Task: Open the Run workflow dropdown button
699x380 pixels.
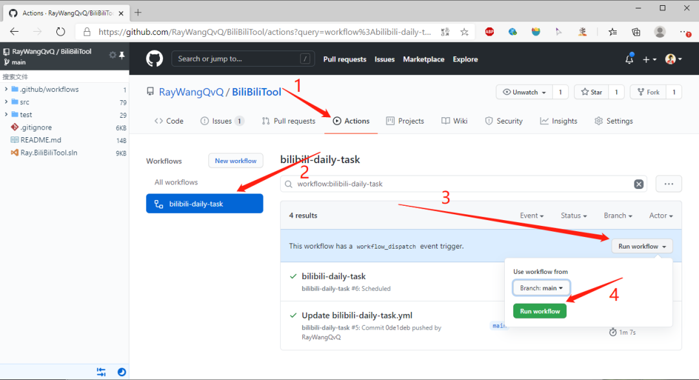Action: coord(642,246)
